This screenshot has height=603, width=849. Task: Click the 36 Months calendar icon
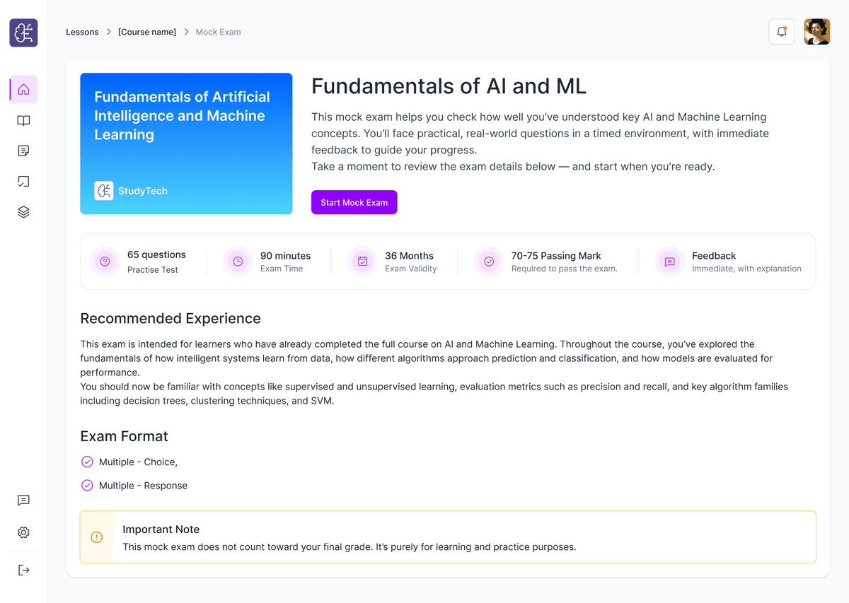click(362, 262)
